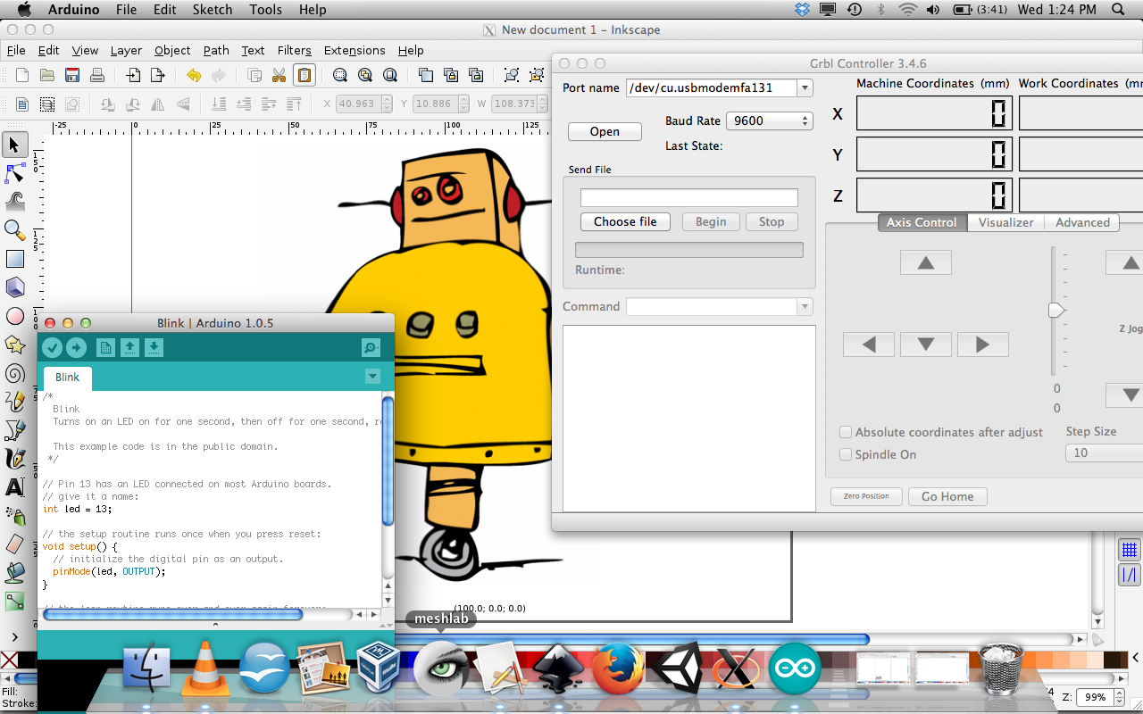This screenshot has width=1143, height=714.
Task: Click the Go Home button
Action: point(947,496)
